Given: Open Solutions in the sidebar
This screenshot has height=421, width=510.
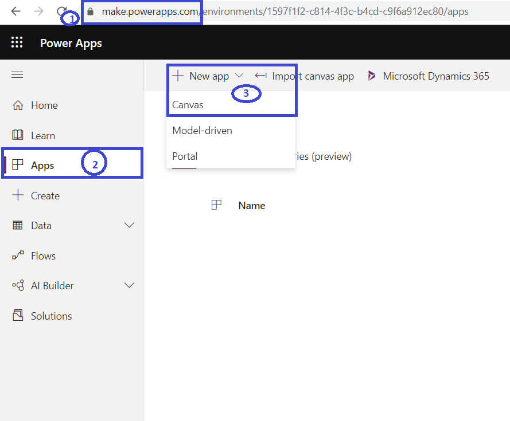Looking at the screenshot, I should tap(51, 316).
